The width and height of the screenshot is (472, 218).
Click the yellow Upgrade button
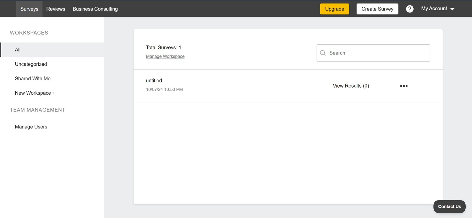[x=335, y=9]
